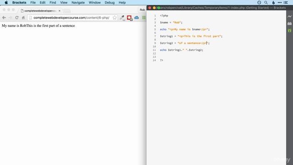Click the $name variable assignment on line 3
The height and width of the screenshot is (165, 293).
171,22
